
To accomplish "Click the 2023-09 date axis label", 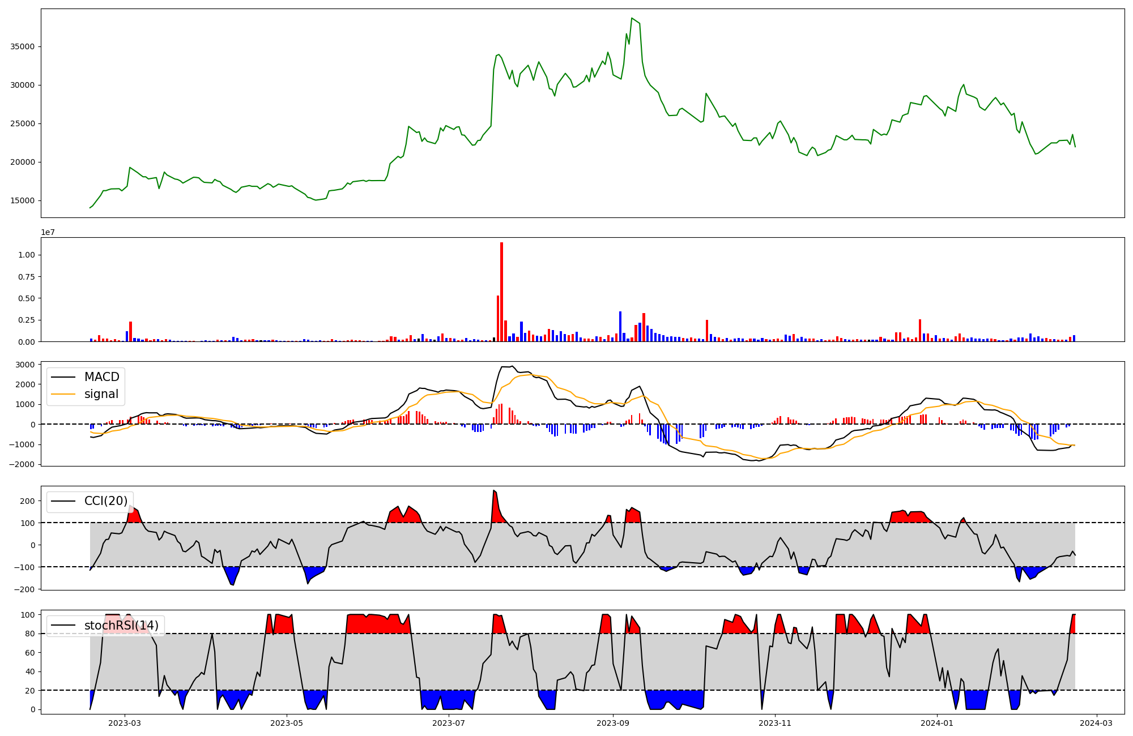I will pos(612,723).
